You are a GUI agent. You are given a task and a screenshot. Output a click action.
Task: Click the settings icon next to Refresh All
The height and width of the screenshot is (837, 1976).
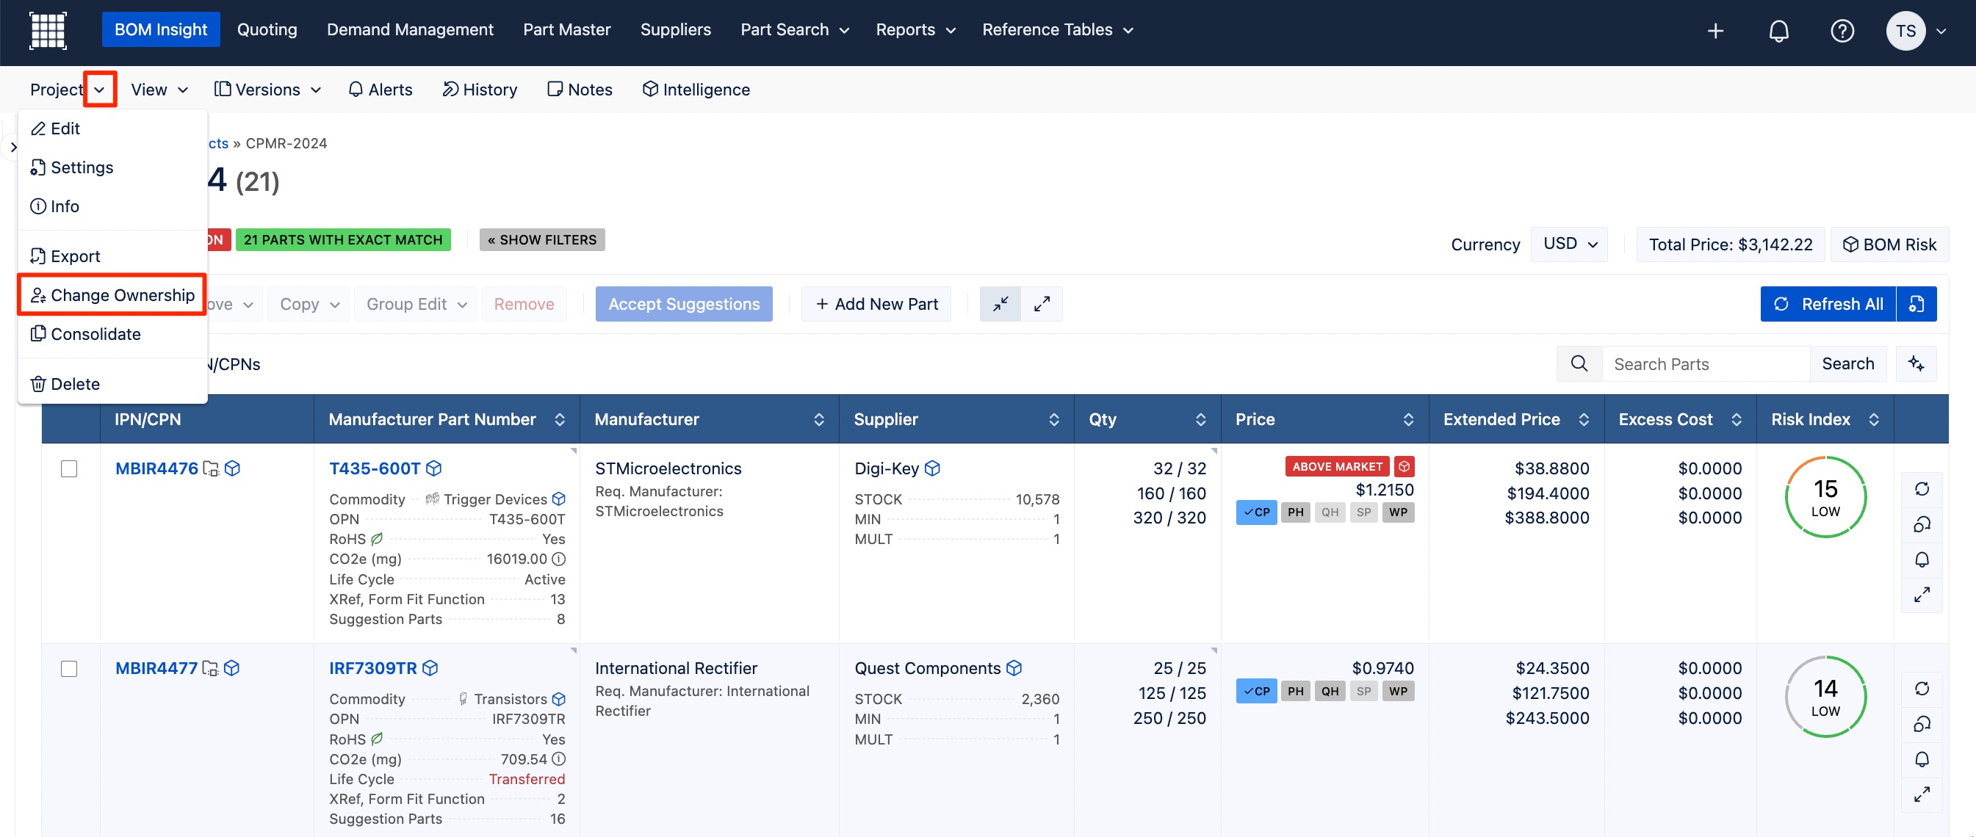pyautogui.click(x=1916, y=304)
